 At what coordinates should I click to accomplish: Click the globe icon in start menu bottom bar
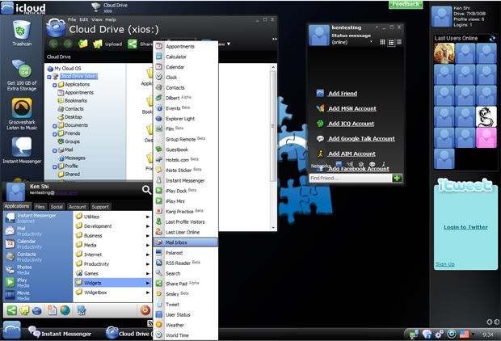pyautogui.click(x=65, y=310)
